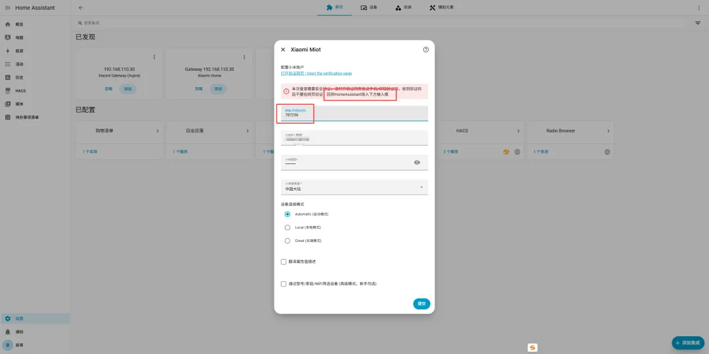The image size is (709, 354).
Task: Toggle password visibility eye icon
Action: tap(417, 163)
